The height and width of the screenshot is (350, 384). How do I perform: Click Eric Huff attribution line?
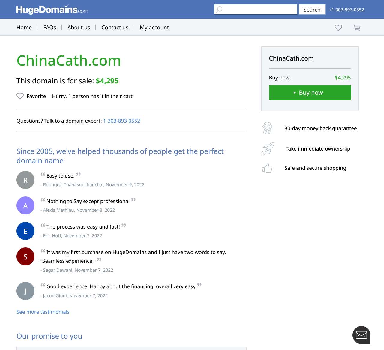71,236
